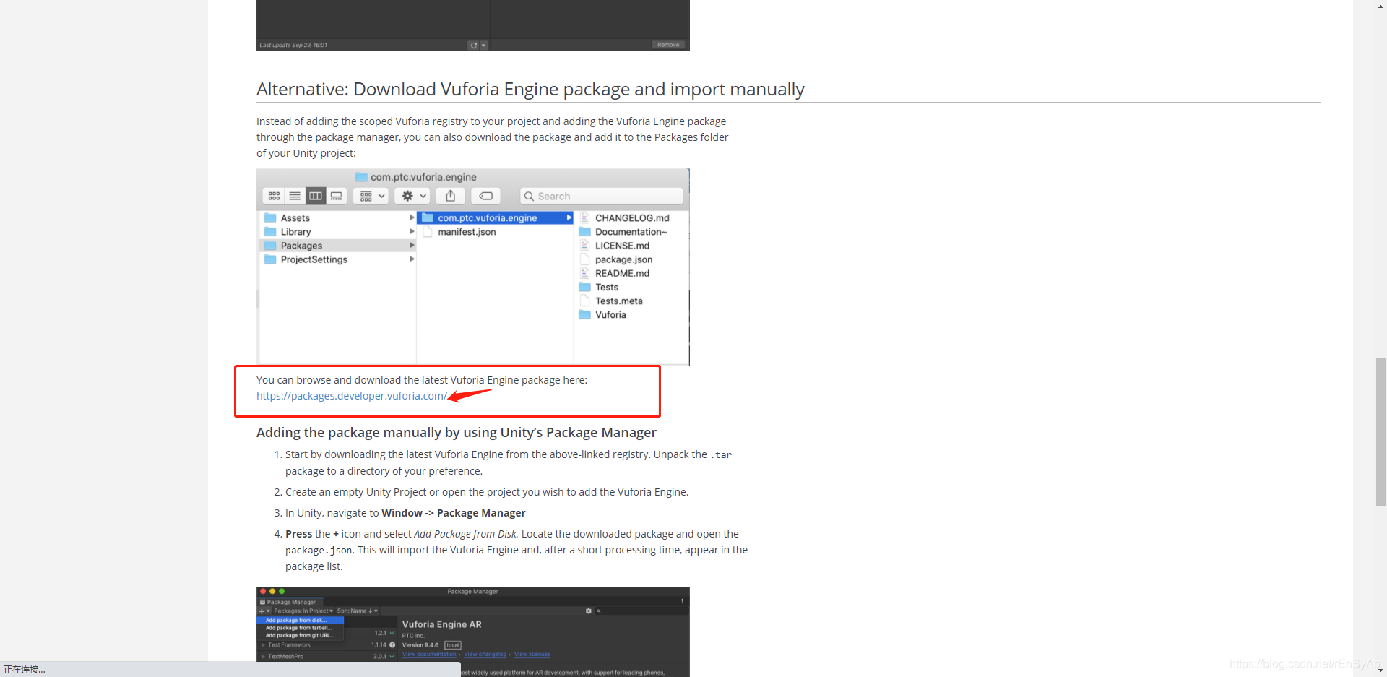Select Finder list view button

[x=295, y=196]
